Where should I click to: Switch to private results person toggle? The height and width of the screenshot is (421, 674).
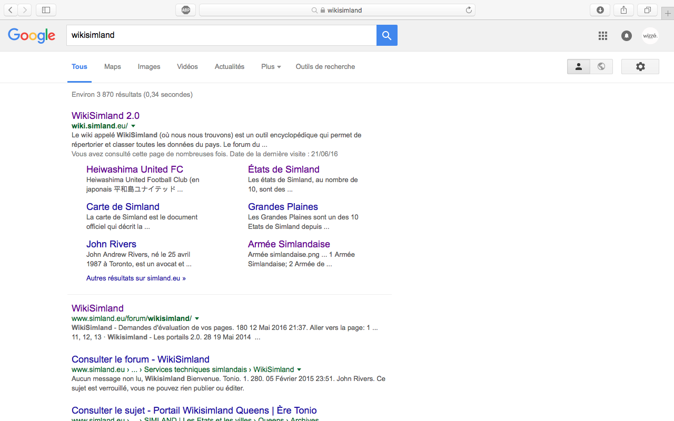578,67
